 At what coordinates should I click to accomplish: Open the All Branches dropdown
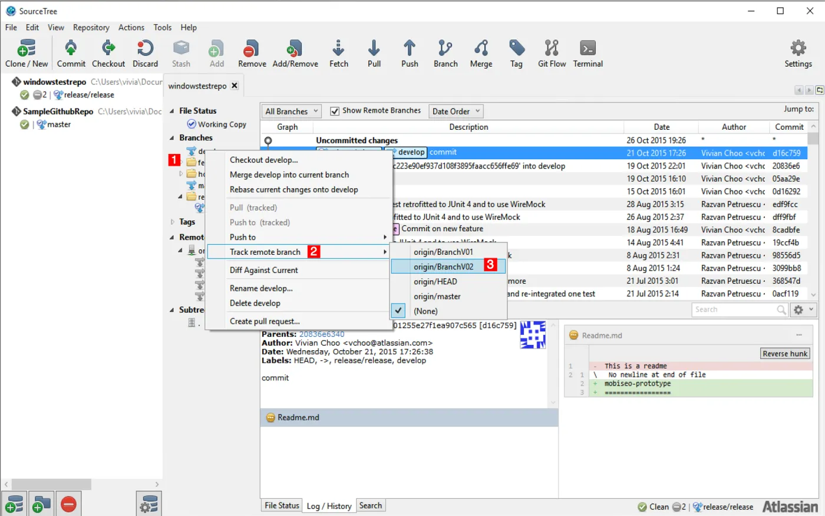[291, 111]
